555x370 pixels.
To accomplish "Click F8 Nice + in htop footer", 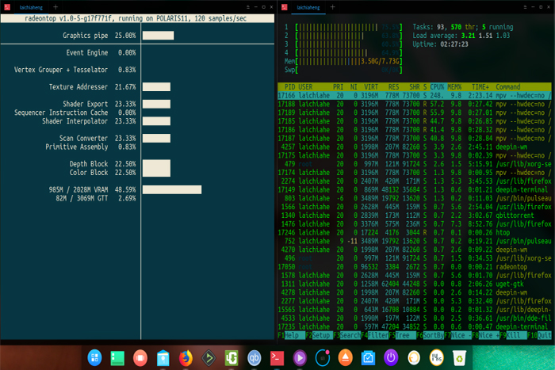I will click(485, 335).
